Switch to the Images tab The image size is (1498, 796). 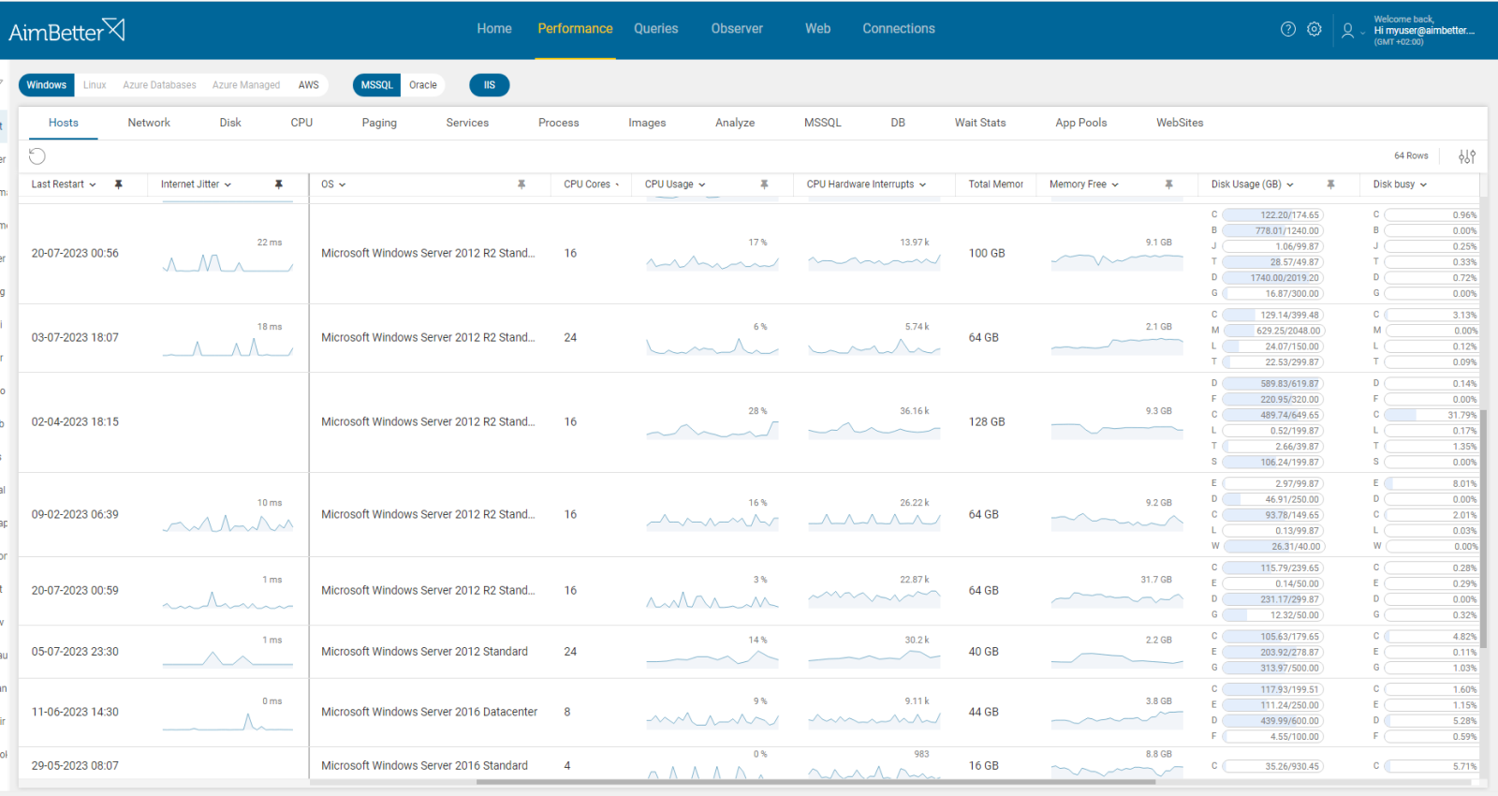(x=647, y=123)
